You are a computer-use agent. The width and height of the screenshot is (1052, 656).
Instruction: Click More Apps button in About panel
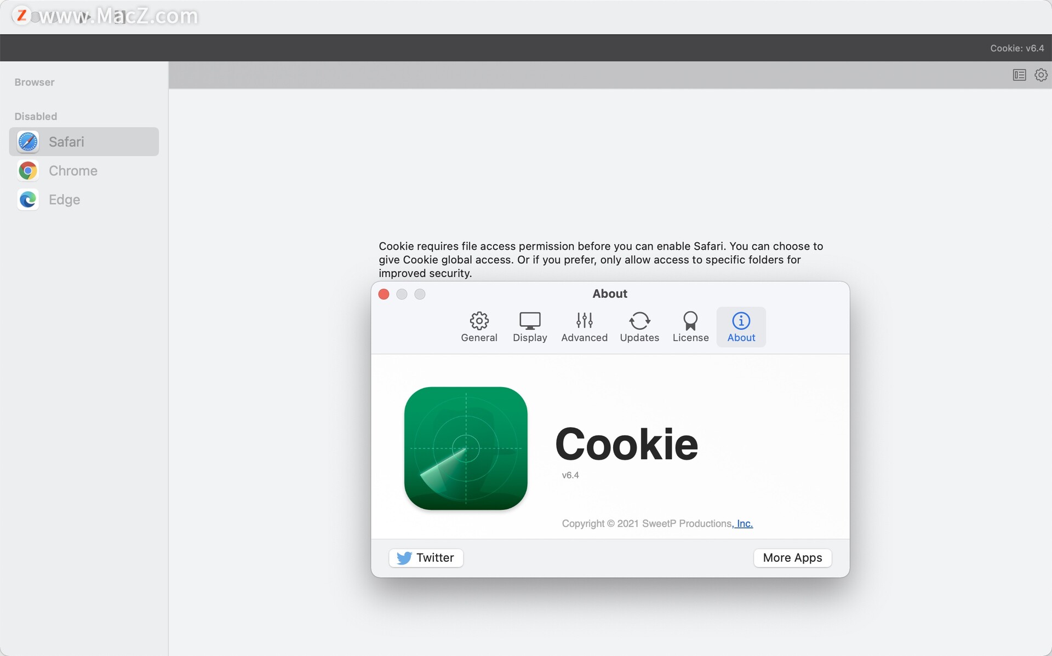(x=793, y=557)
